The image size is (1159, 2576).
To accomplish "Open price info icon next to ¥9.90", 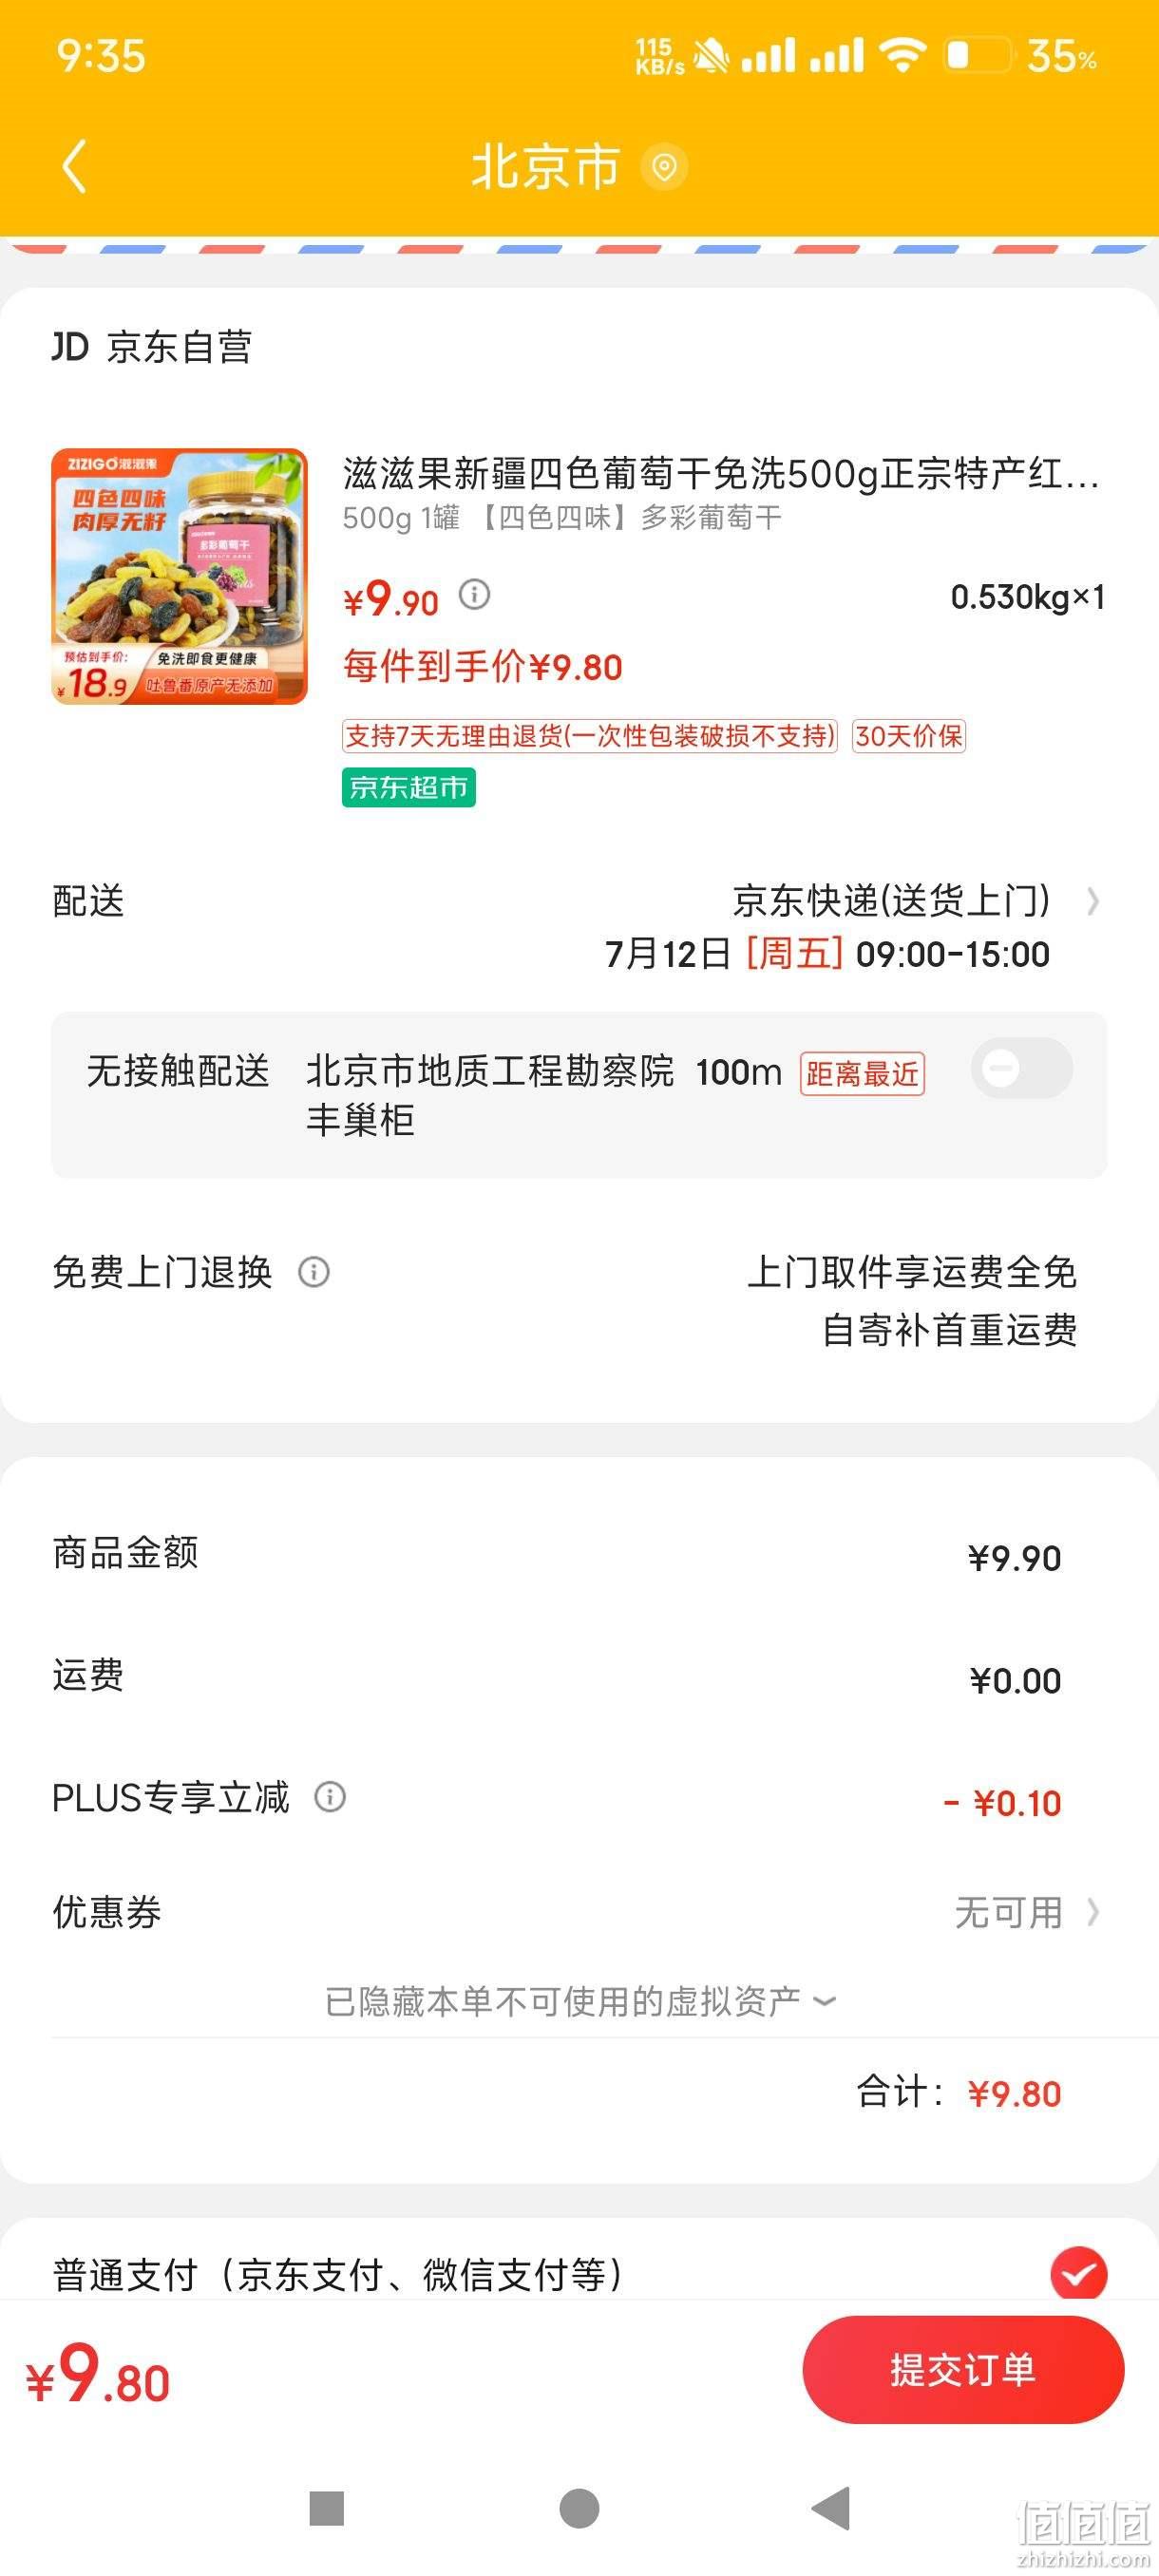I will (474, 595).
